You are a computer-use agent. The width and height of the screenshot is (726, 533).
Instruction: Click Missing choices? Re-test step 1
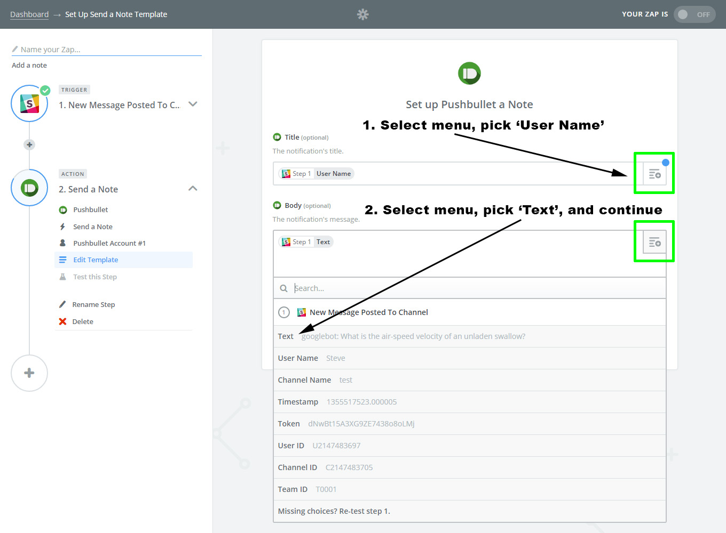pos(334,511)
